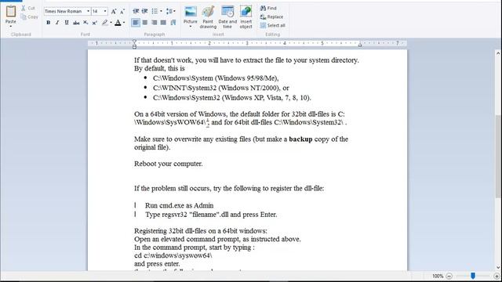Apply the text highlight color pen
Viewport: 502px width, 282px height.
click(104, 23)
